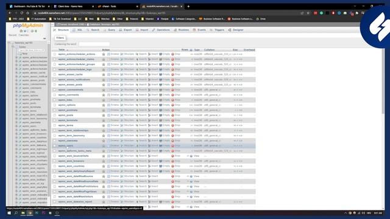Check the posts table row checkbox

[54, 115]
